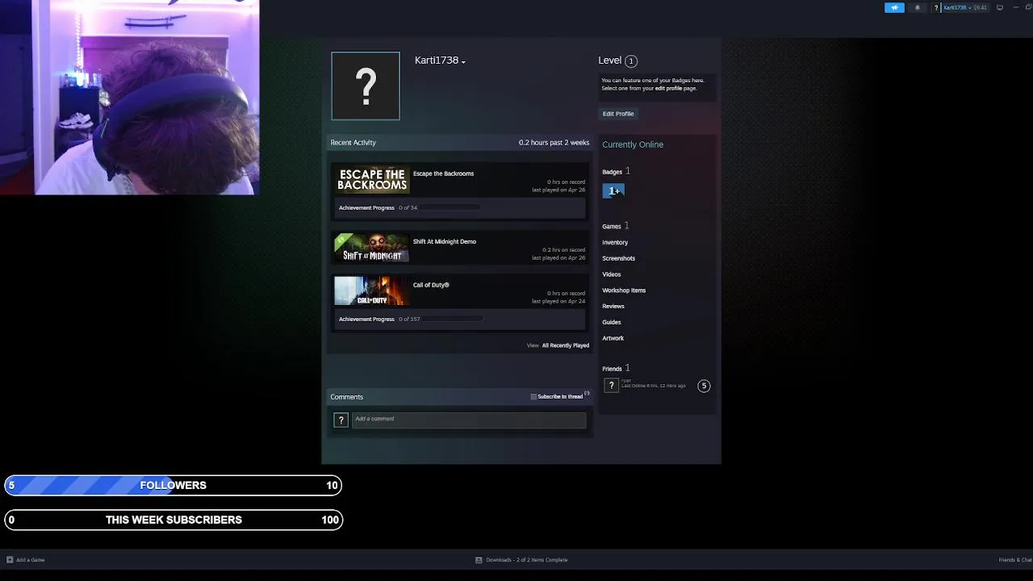Open the notifications bell icon
Screen dimensions: 1033x581
pyautogui.click(x=917, y=7)
